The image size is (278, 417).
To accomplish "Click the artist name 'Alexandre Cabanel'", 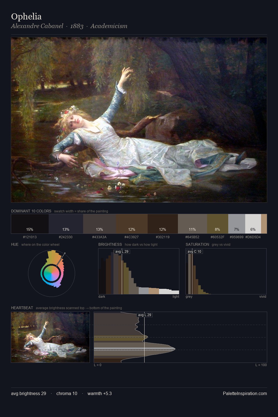I will pyautogui.click(x=37, y=26).
